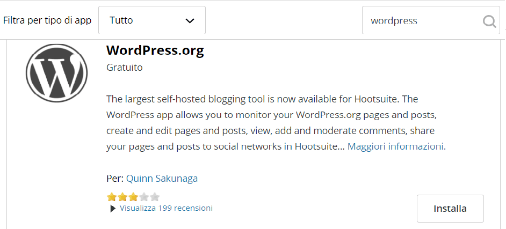Click the Filtra per tipo di app label
Image resolution: width=506 pixels, height=229 pixels.
(x=47, y=20)
